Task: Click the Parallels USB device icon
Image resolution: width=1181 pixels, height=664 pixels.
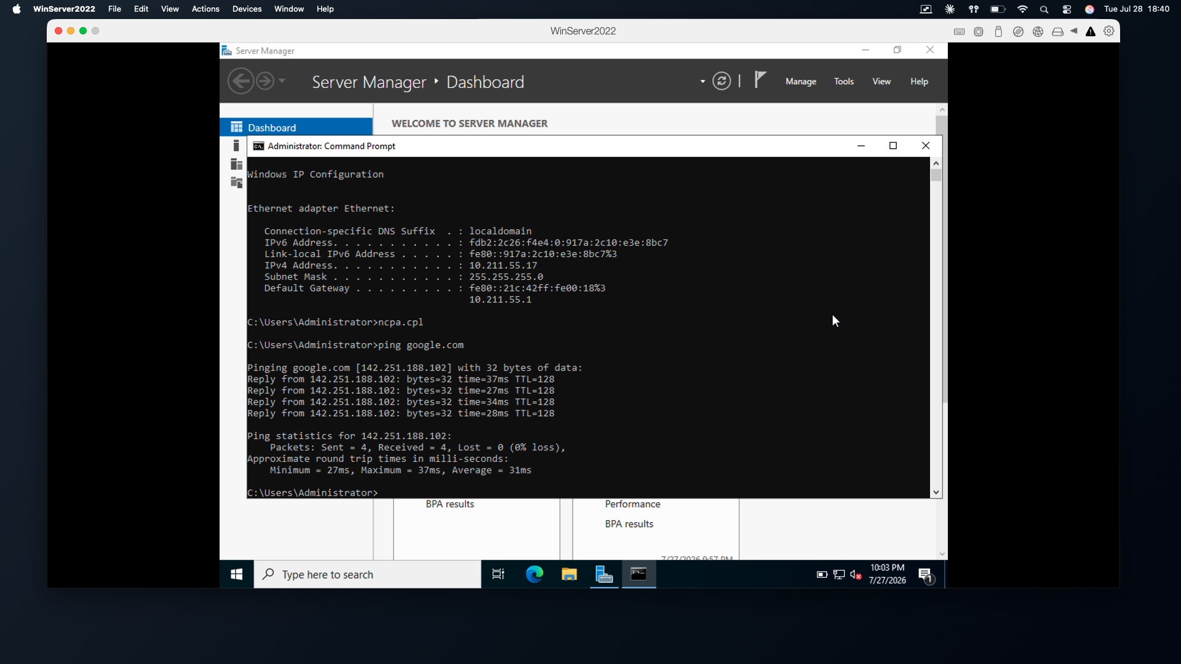Action: click(x=998, y=31)
